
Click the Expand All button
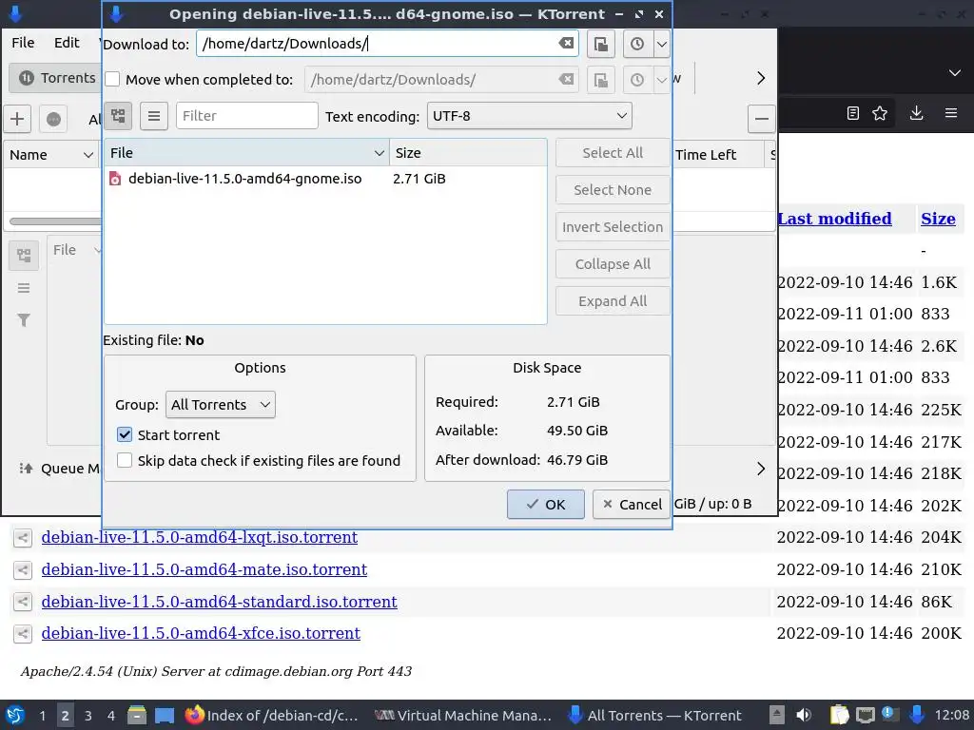point(613,301)
